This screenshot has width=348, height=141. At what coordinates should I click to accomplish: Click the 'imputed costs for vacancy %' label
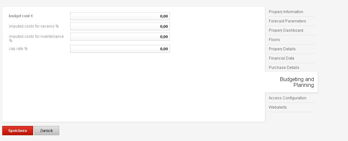(x=34, y=26)
